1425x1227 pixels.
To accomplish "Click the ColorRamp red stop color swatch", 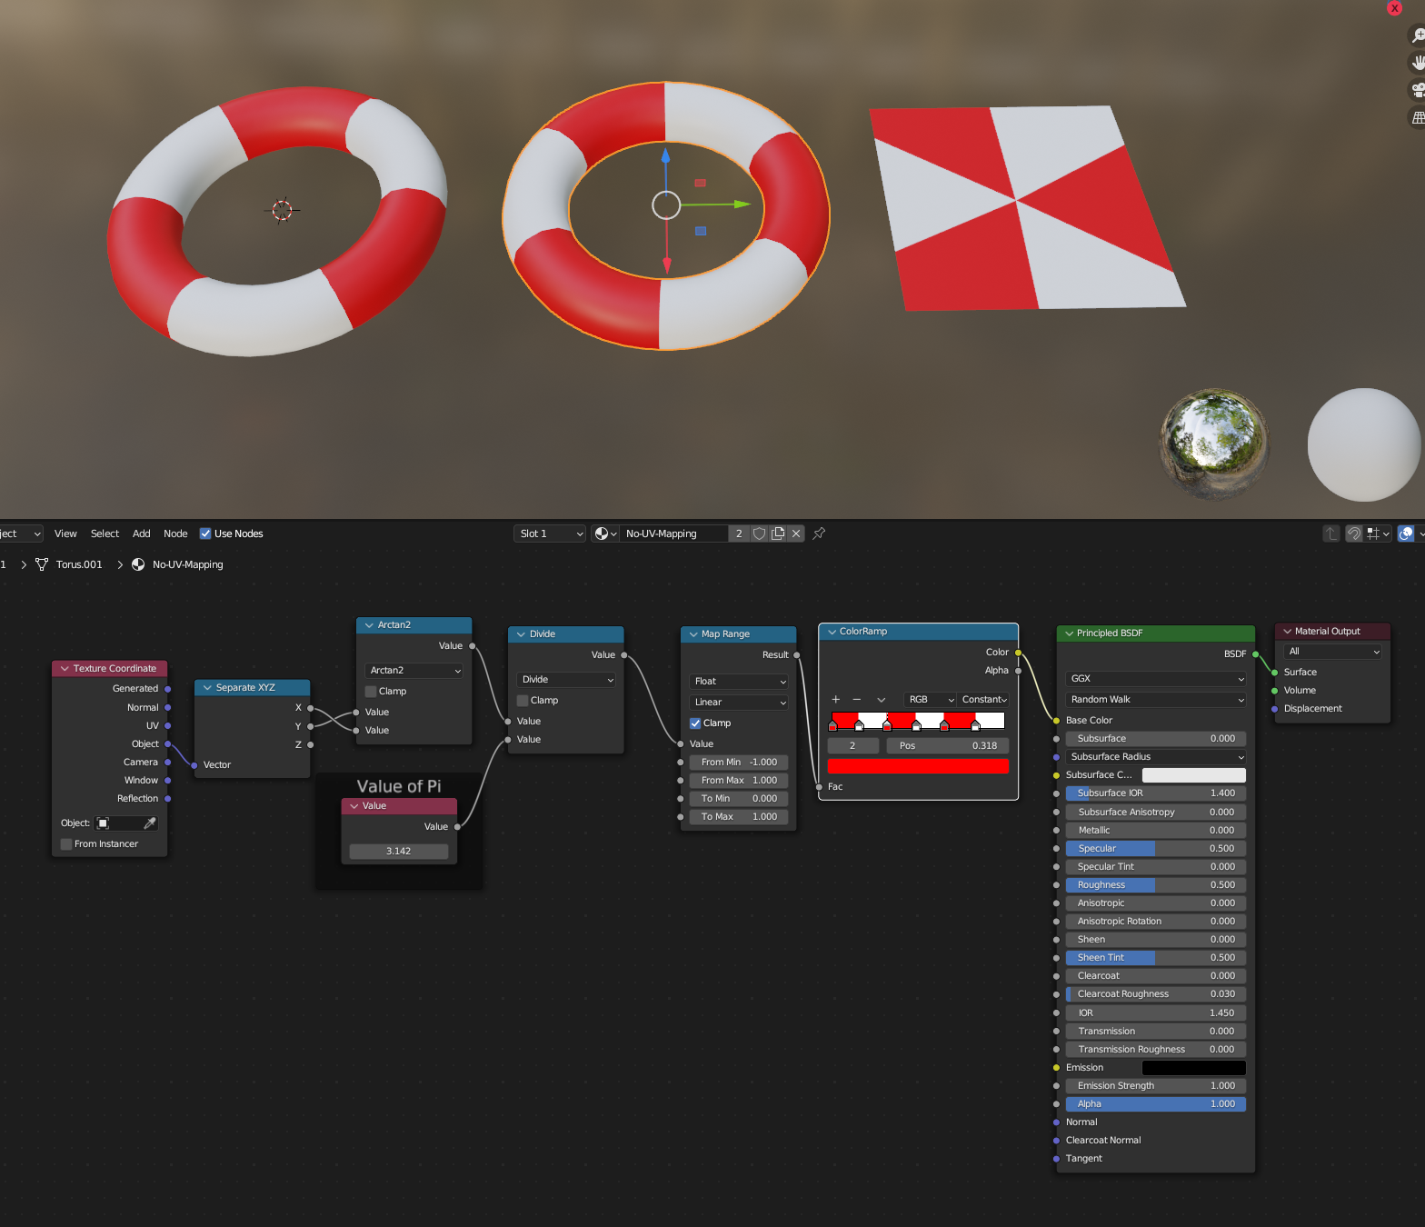I will [918, 767].
